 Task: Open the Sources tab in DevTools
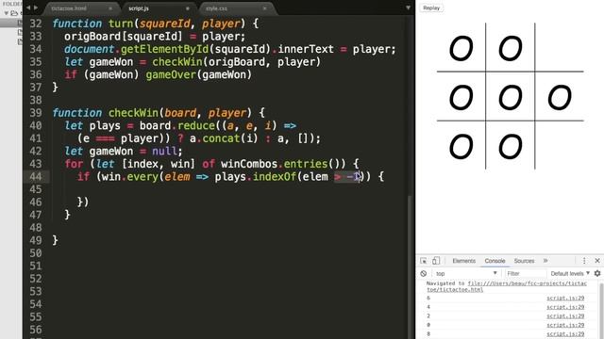coord(524,261)
